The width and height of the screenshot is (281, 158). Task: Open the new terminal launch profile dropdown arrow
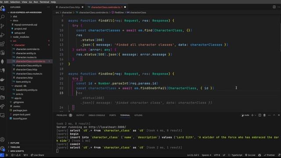(x=256, y=115)
